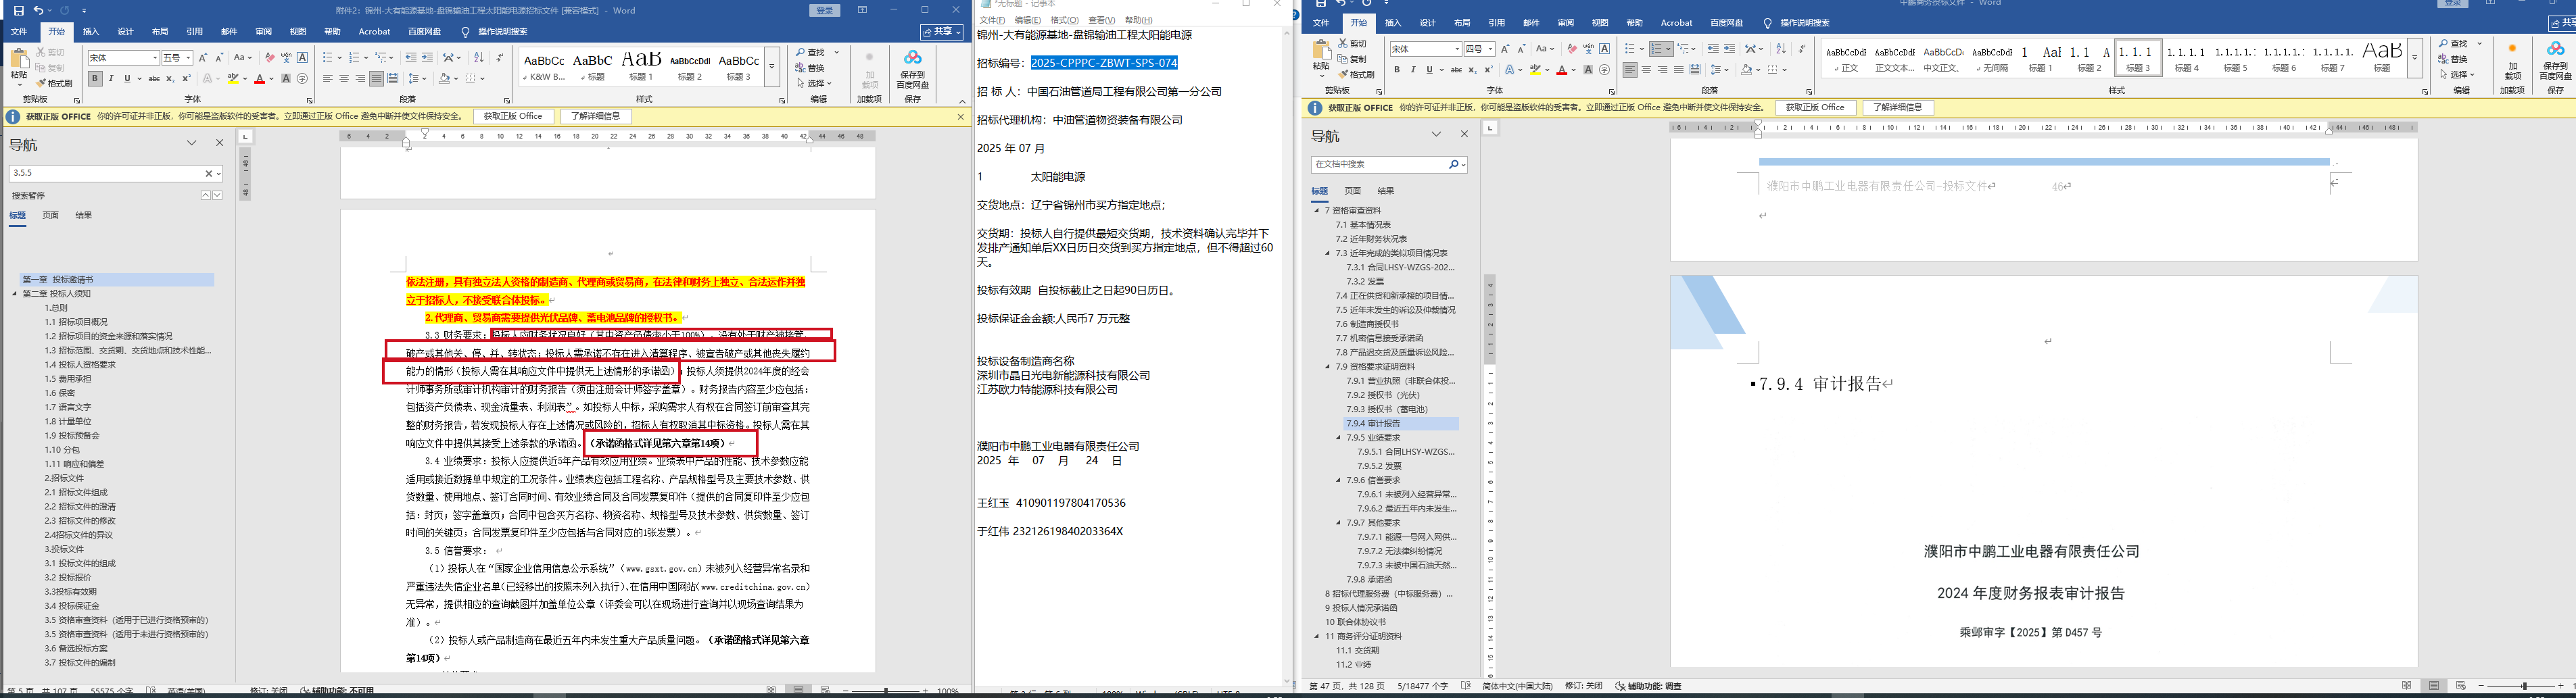Select 格式刷 format painter in left Word window
2576x698 pixels.
tap(55, 83)
